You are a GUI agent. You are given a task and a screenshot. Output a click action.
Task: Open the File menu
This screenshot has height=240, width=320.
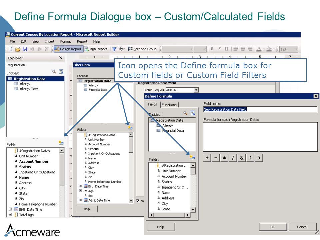(12, 41)
